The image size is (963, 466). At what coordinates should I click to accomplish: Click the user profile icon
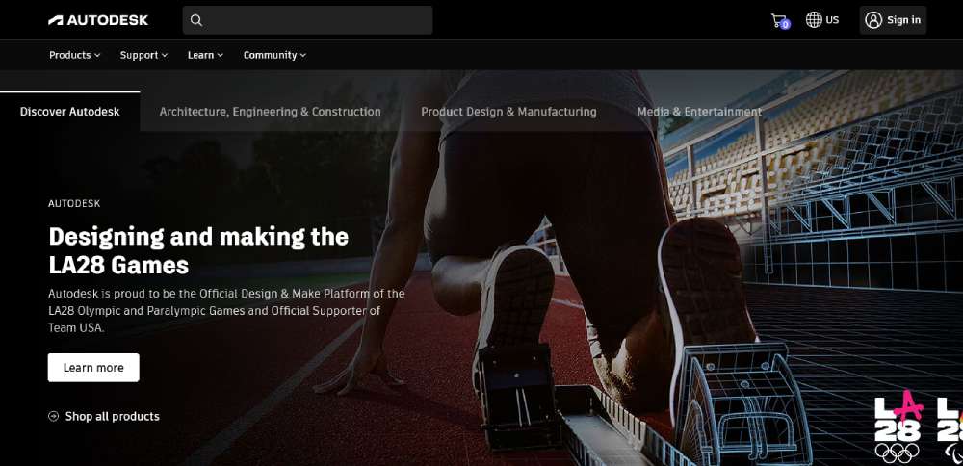tap(872, 20)
